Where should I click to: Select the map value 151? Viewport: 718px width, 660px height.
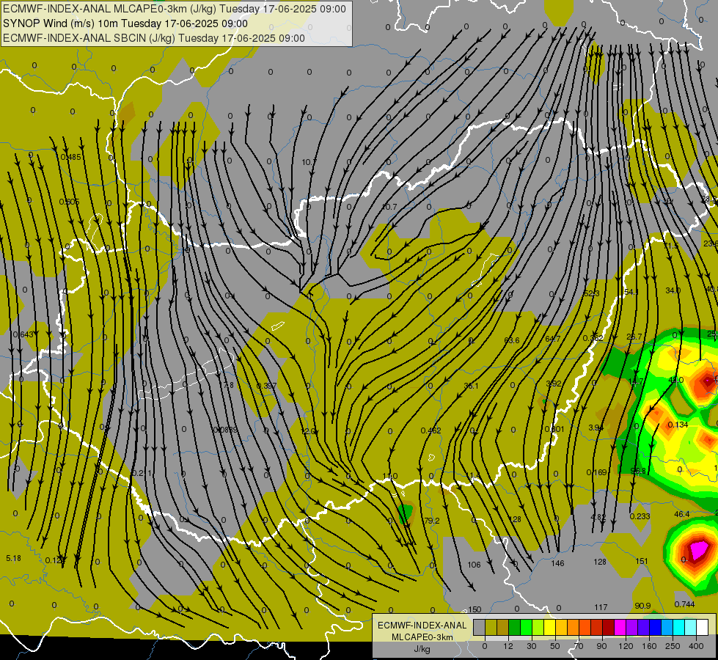642,561
